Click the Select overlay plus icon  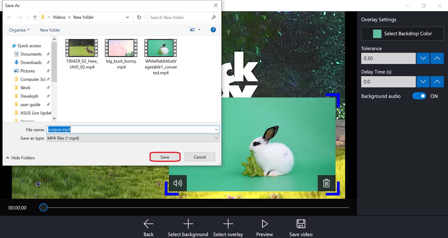pos(228,224)
